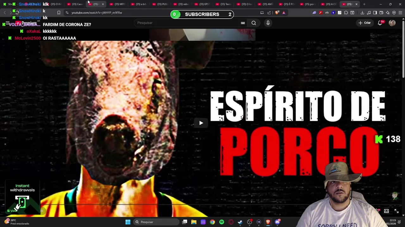Enter fullscreen on the video player

(396, 211)
